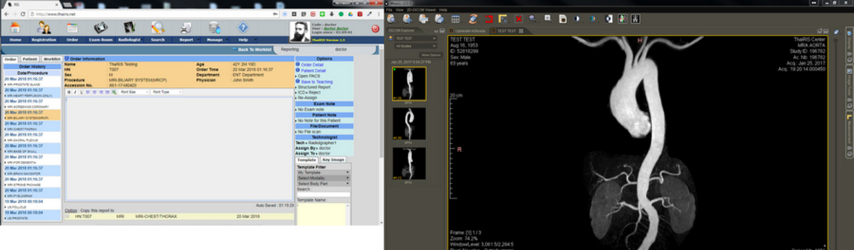This screenshot has width=854, height=250.
Task: Tick the MRI-CHEST/THORAX copy report checkbox
Action: point(67,216)
